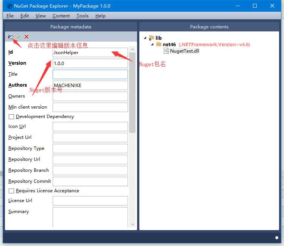The image size is (284, 246).
Task: Apply metadata changes with green checkmark
Action: [19, 37]
